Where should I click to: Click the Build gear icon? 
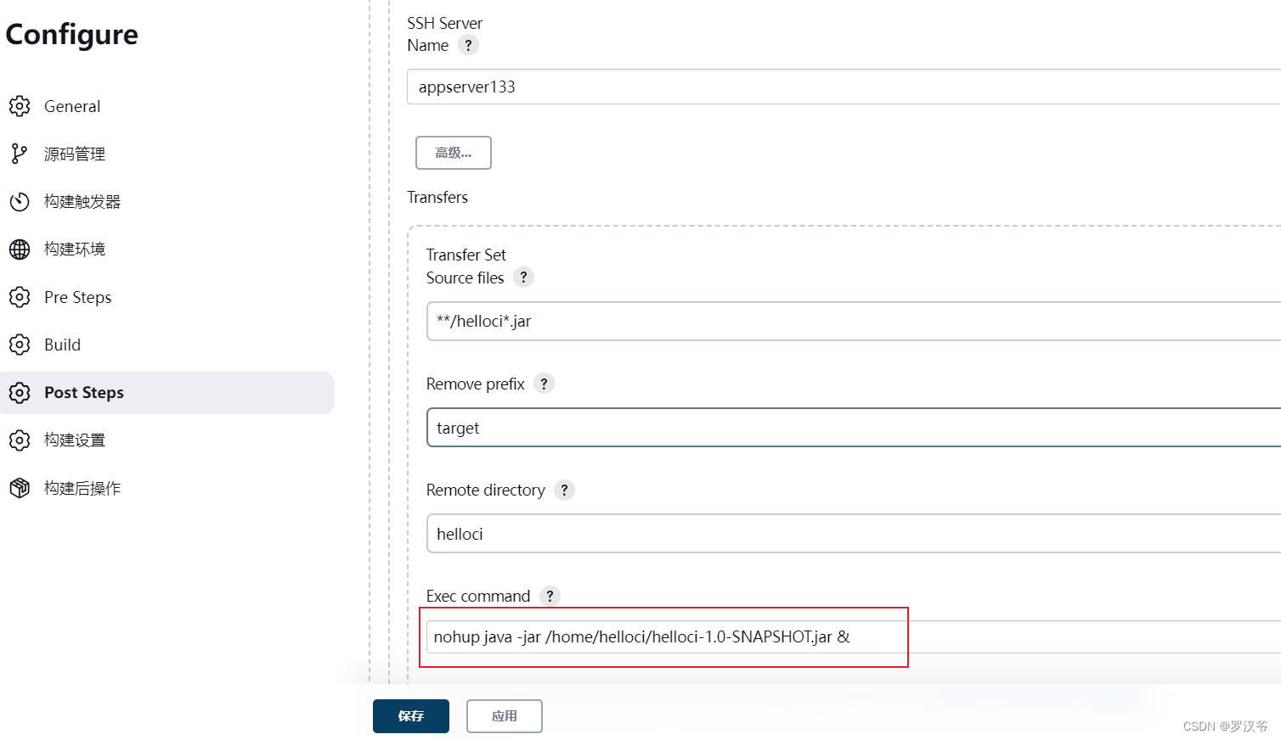(x=20, y=345)
